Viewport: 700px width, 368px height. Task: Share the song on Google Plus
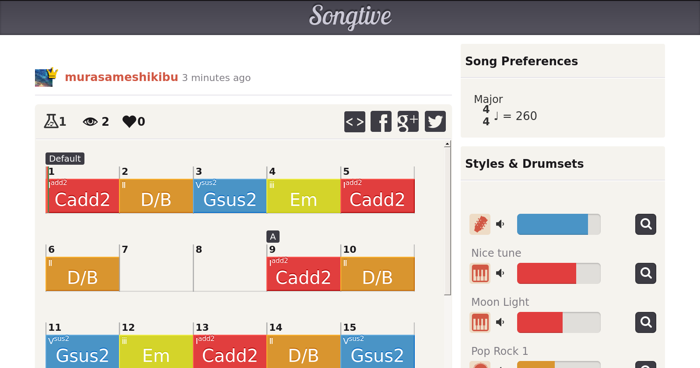[x=408, y=121]
